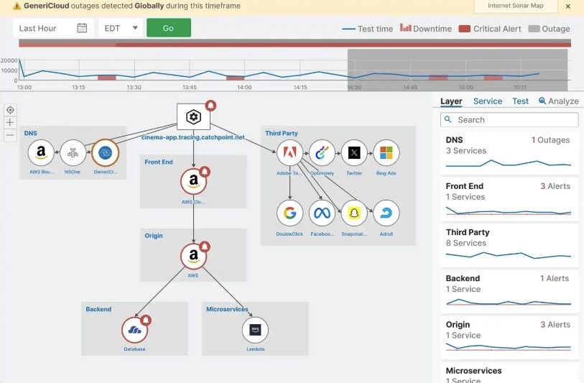Open the GeneriCloud DNS node
Viewport: 584px width, 383px height.
point(105,152)
